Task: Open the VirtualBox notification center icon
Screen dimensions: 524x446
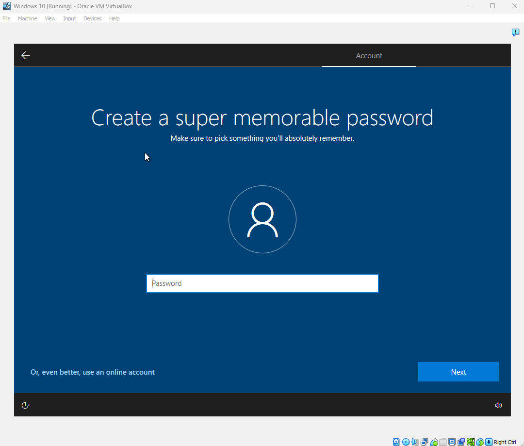Action: click(515, 32)
